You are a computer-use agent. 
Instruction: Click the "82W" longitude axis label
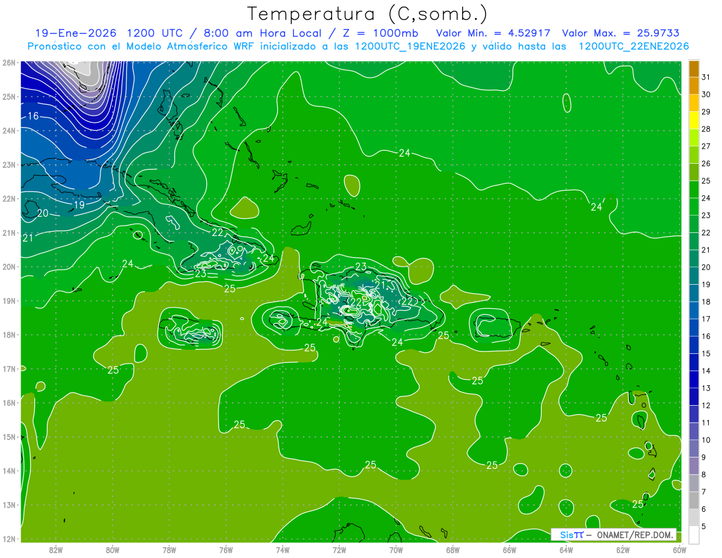coord(56,550)
